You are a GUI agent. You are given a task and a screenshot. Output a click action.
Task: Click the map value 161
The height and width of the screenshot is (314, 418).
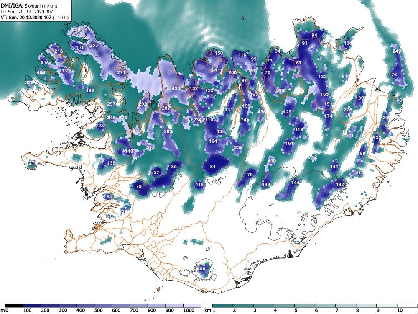click(x=289, y=143)
